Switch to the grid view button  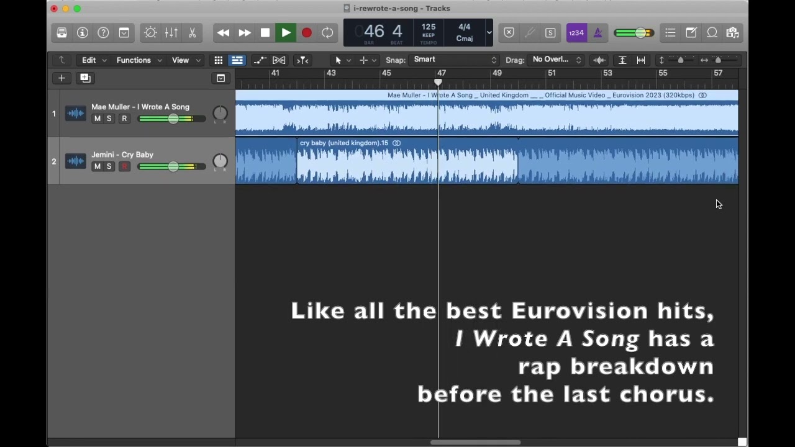(219, 60)
